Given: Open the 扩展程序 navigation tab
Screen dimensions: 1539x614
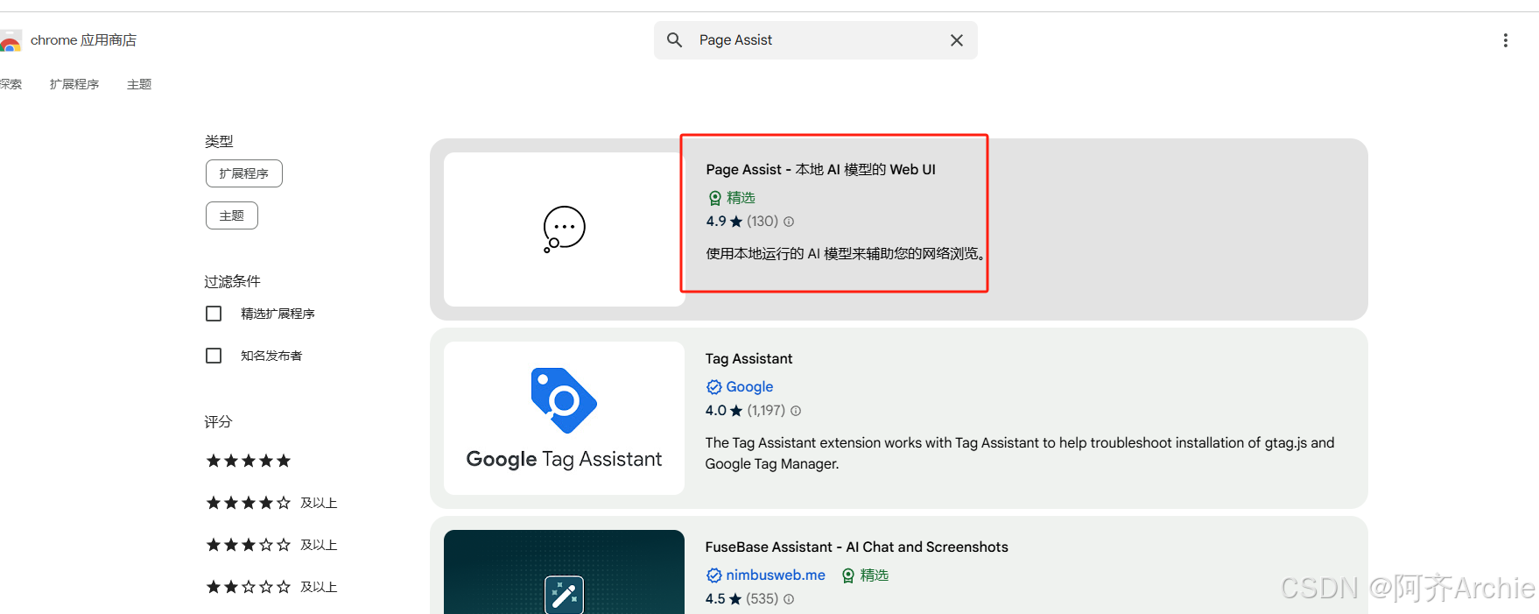Looking at the screenshot, I should 74,84.
